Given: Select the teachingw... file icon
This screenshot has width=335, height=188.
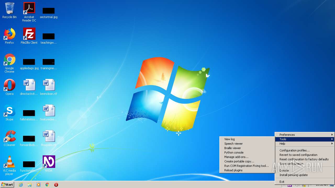Looking at the screenshot, I should click(x=49, y=39).
